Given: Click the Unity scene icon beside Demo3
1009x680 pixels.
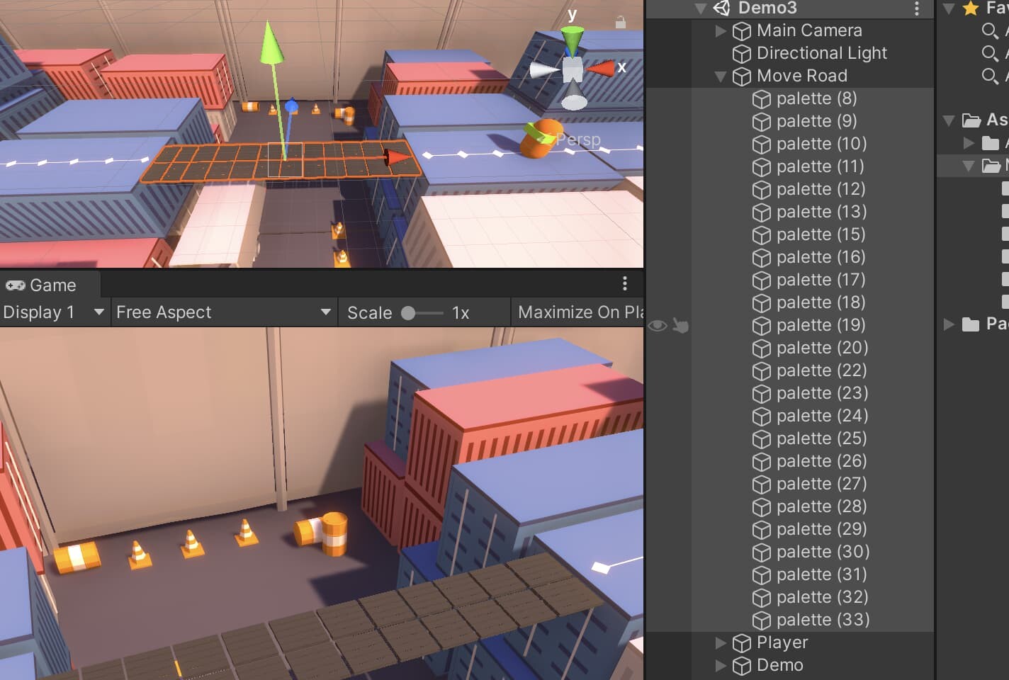Looking at the screenshot, I should tap(721, 8).
